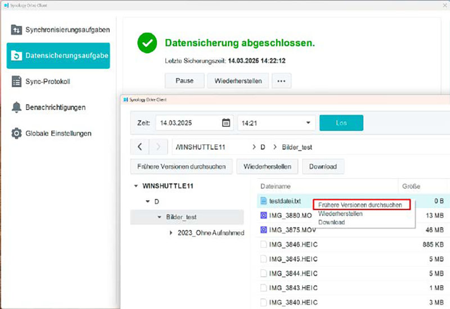
Task: Select Datensicherungsaufgabe sidebar entry
Action: pos(58,56)
